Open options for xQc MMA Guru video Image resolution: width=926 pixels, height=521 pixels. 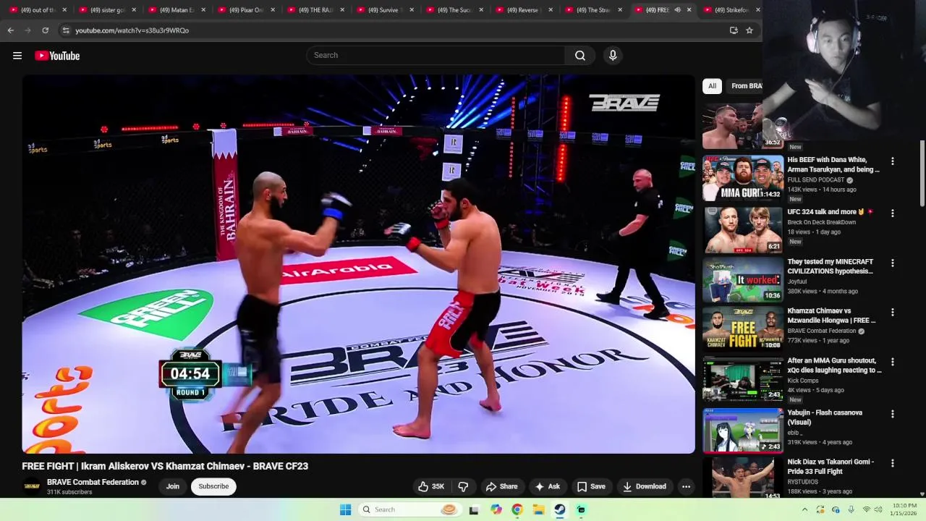pos(892,362)
